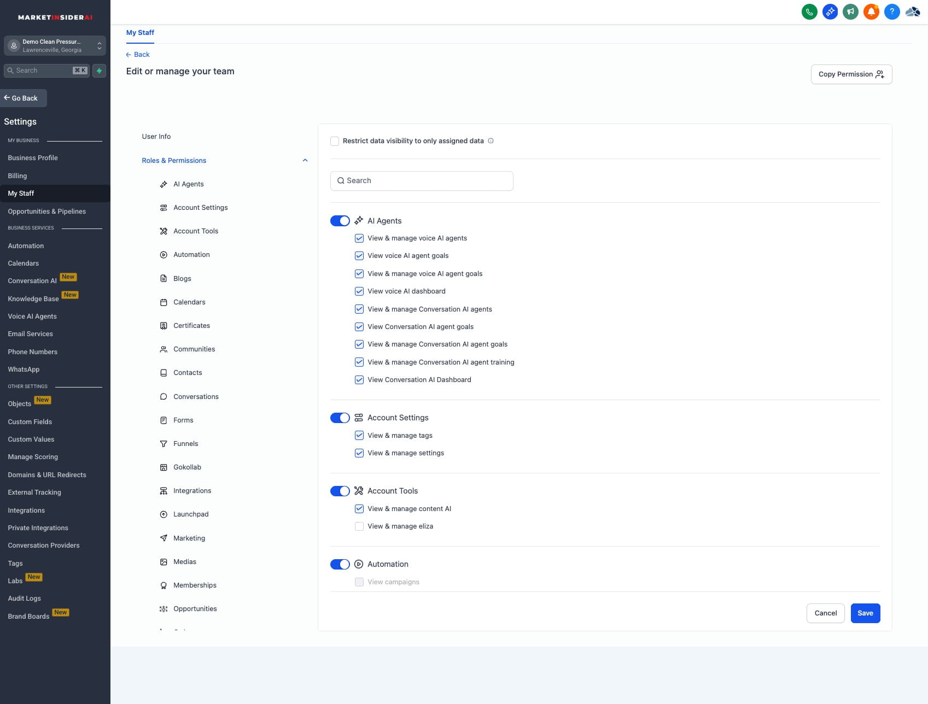Enable Restrict data visibility checkbox

(x=335, y=141)
